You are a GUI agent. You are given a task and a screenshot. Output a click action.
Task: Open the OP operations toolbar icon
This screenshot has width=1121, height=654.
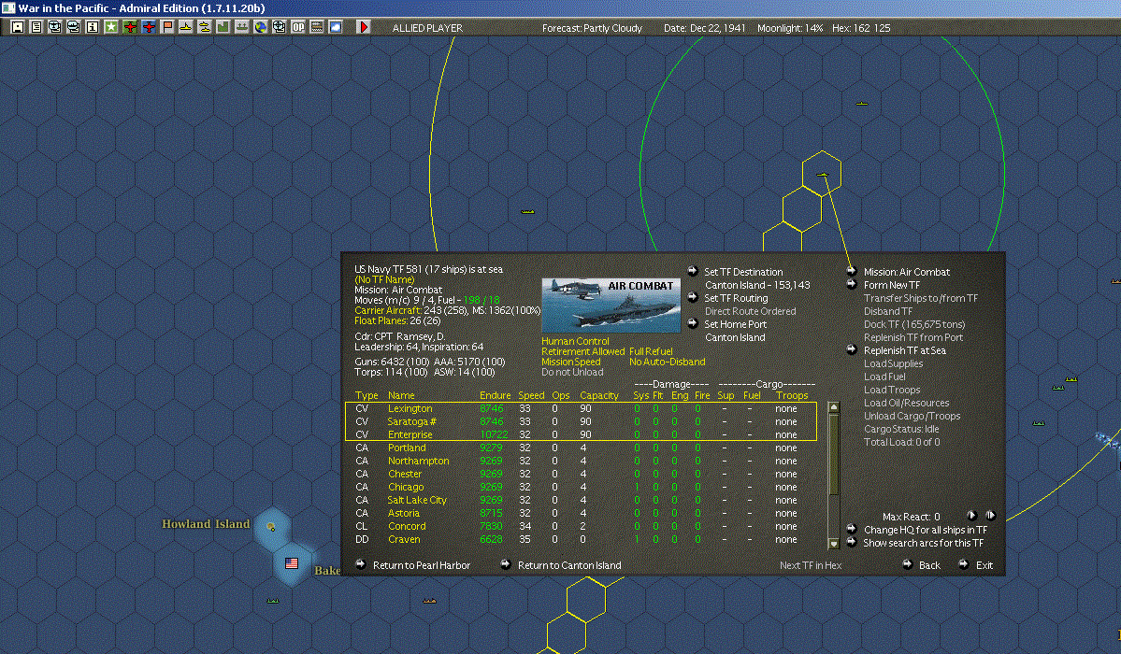click(x=298, y=27)
